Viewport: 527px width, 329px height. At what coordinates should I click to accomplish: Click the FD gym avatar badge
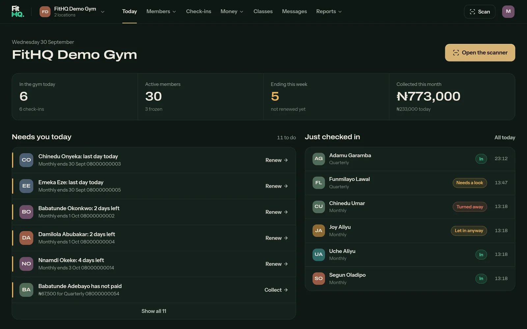point(45,12)
